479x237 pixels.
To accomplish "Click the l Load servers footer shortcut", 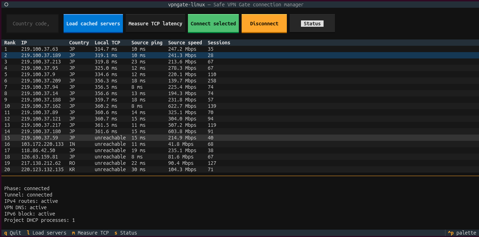I will coord(47,233).
